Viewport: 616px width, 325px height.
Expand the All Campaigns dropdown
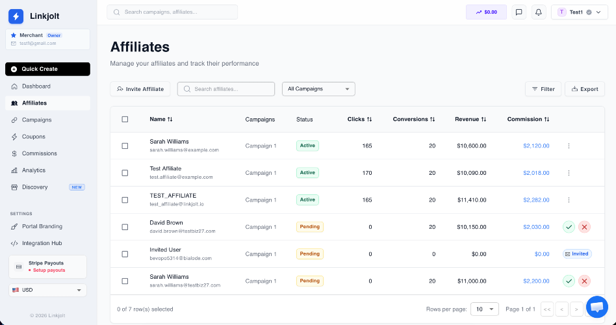[318, 89]
